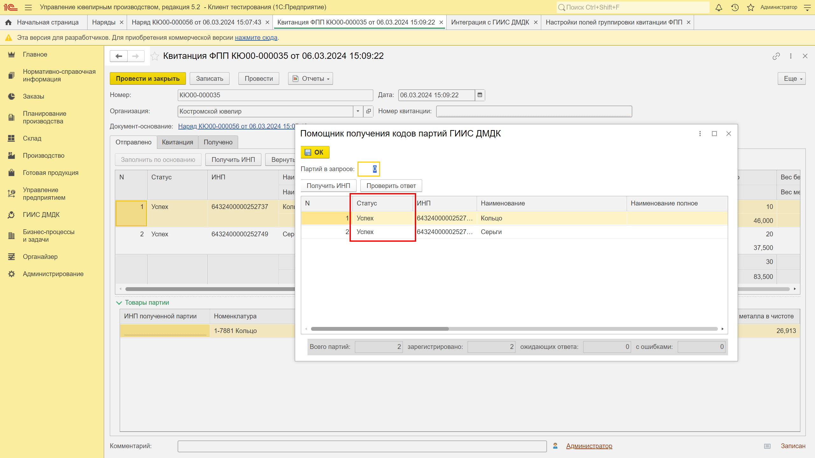Screen dimensions: 815x458
Task: Expand Организация dropdown list
Action: tap(358, 111)
